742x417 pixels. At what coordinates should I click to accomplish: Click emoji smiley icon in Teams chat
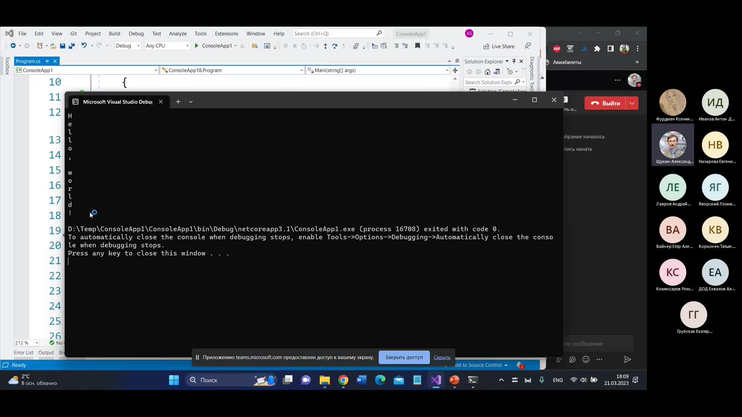pyautogui.click(x=586, y=359)
